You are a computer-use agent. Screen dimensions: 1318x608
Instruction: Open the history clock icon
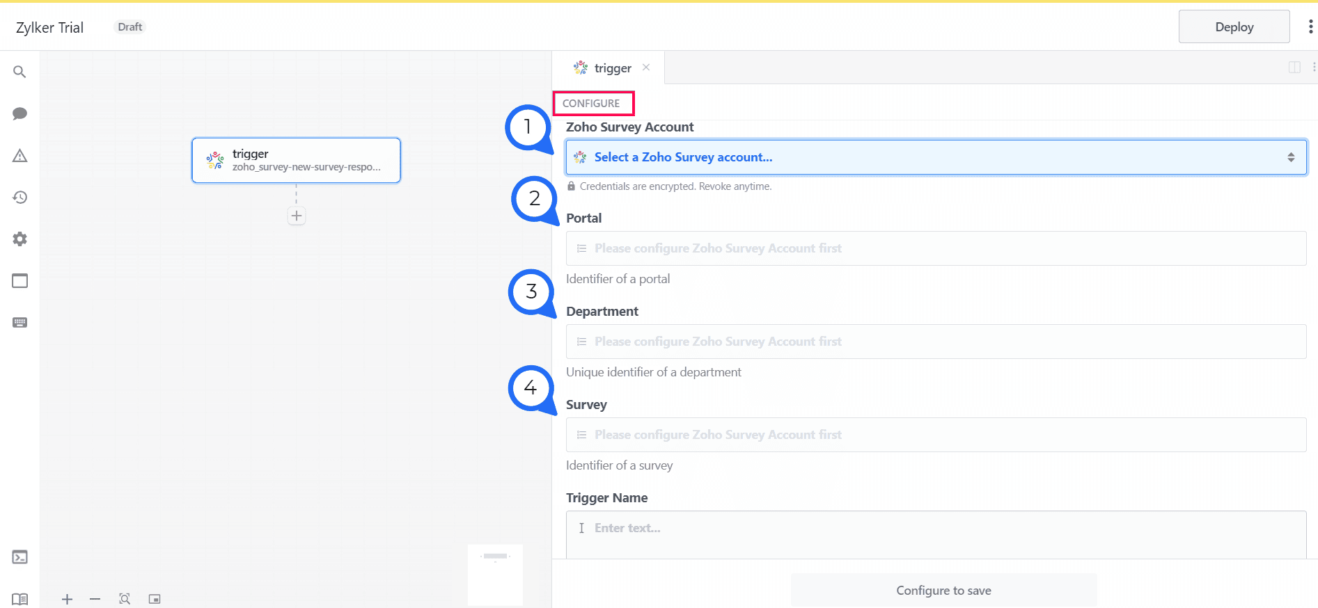[19, 197]
